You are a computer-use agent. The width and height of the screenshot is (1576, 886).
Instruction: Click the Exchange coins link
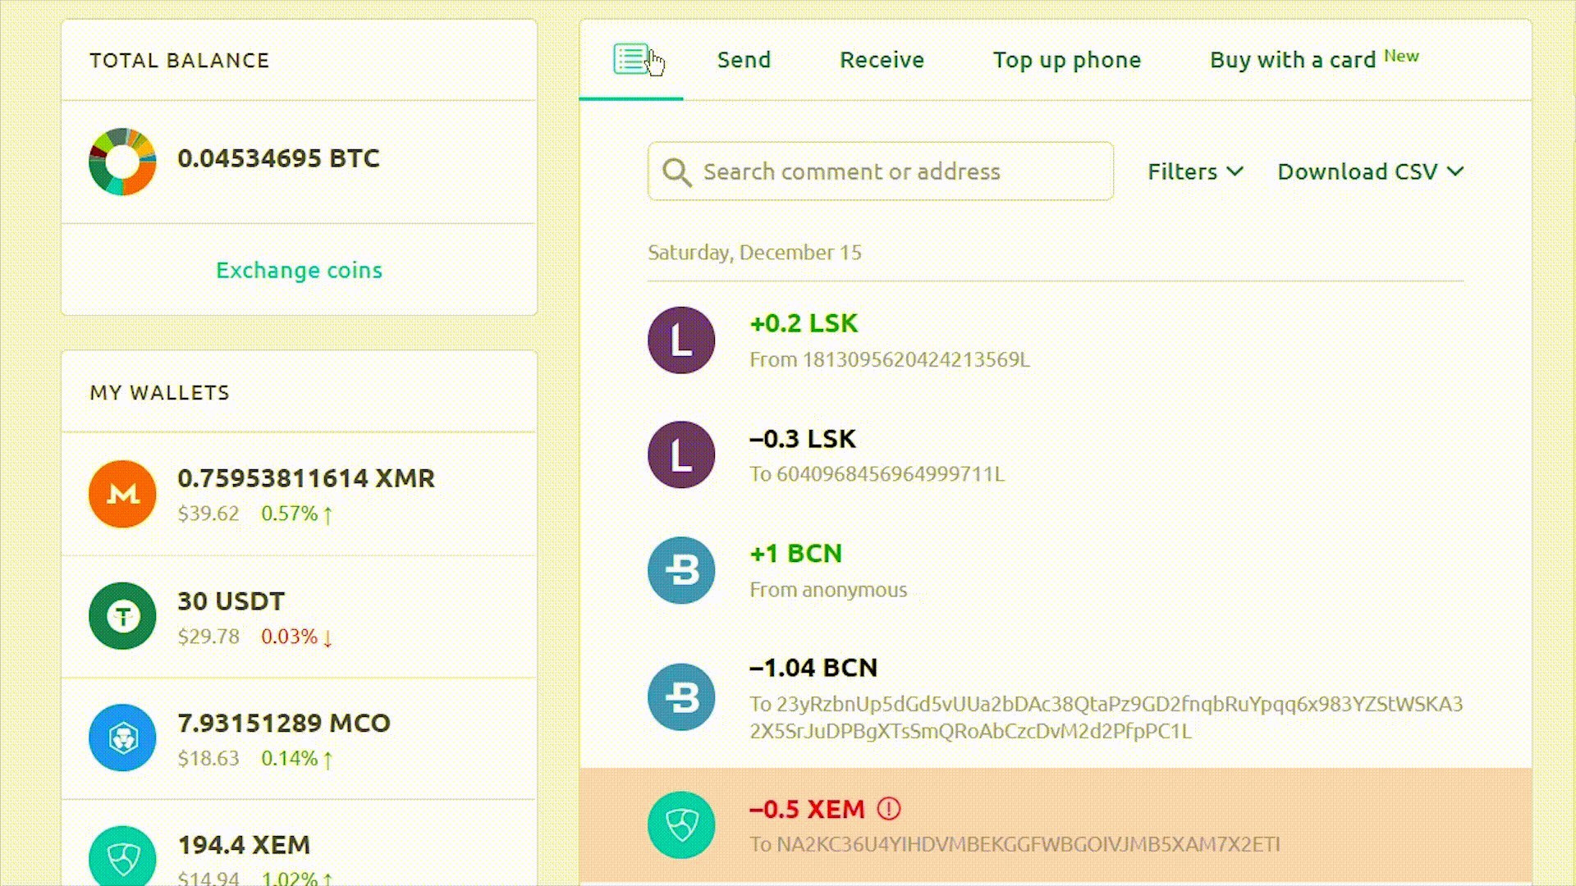(299, 269)
